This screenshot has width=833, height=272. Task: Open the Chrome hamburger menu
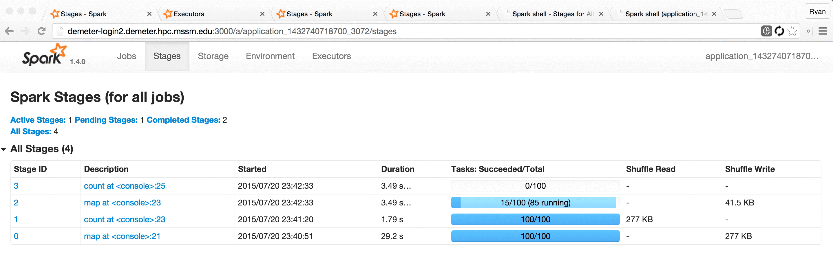[x=823, y=31]
